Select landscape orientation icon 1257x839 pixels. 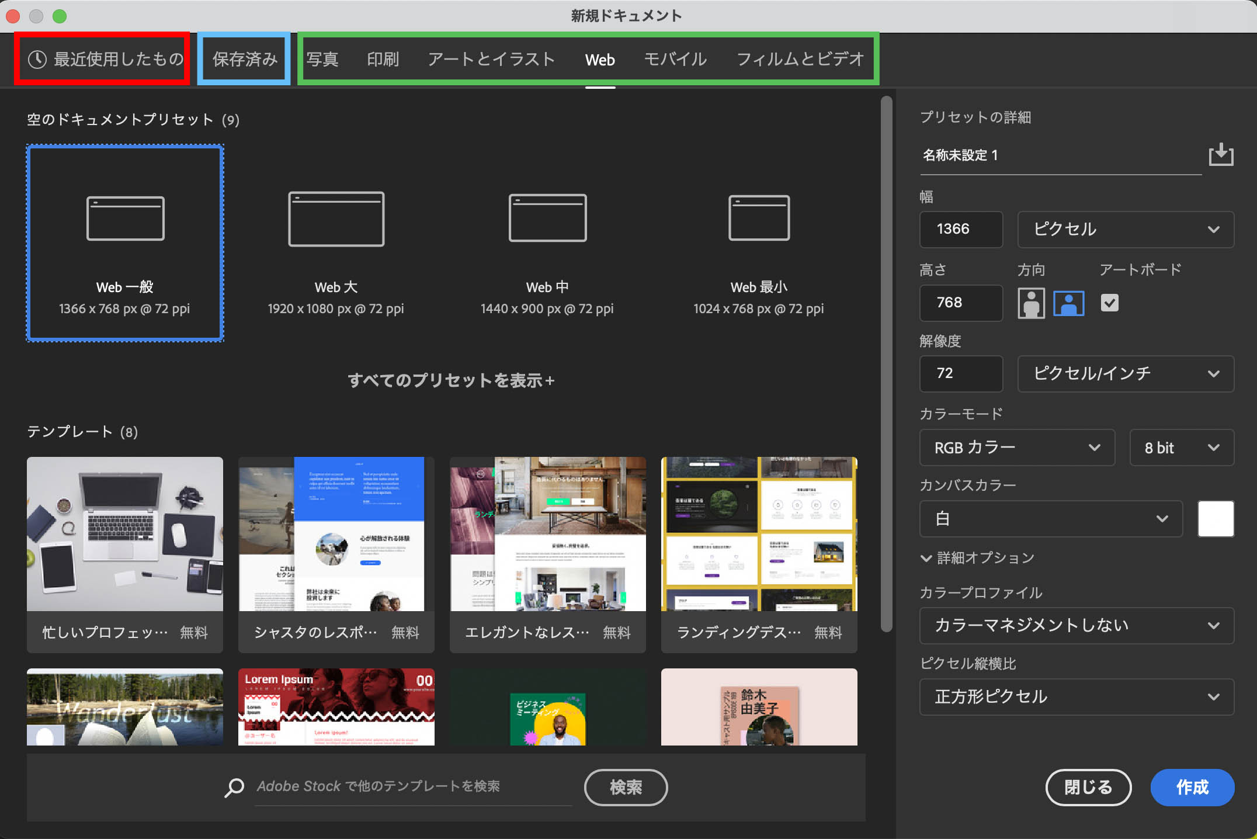[x=1068, y=303]
